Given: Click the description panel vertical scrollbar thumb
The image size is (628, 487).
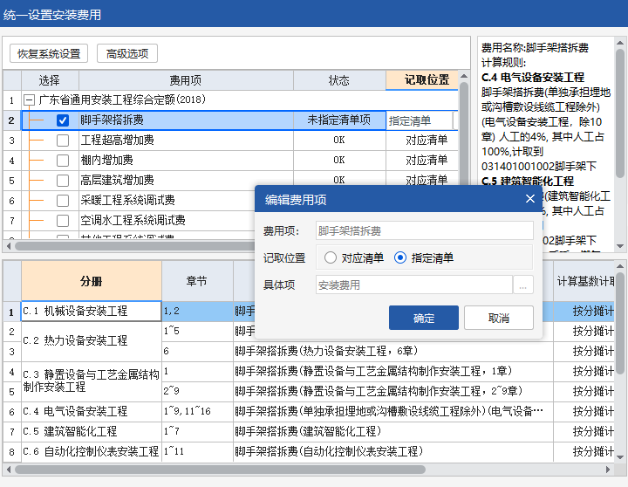Looking at the screenshot, I should [619, 113].
